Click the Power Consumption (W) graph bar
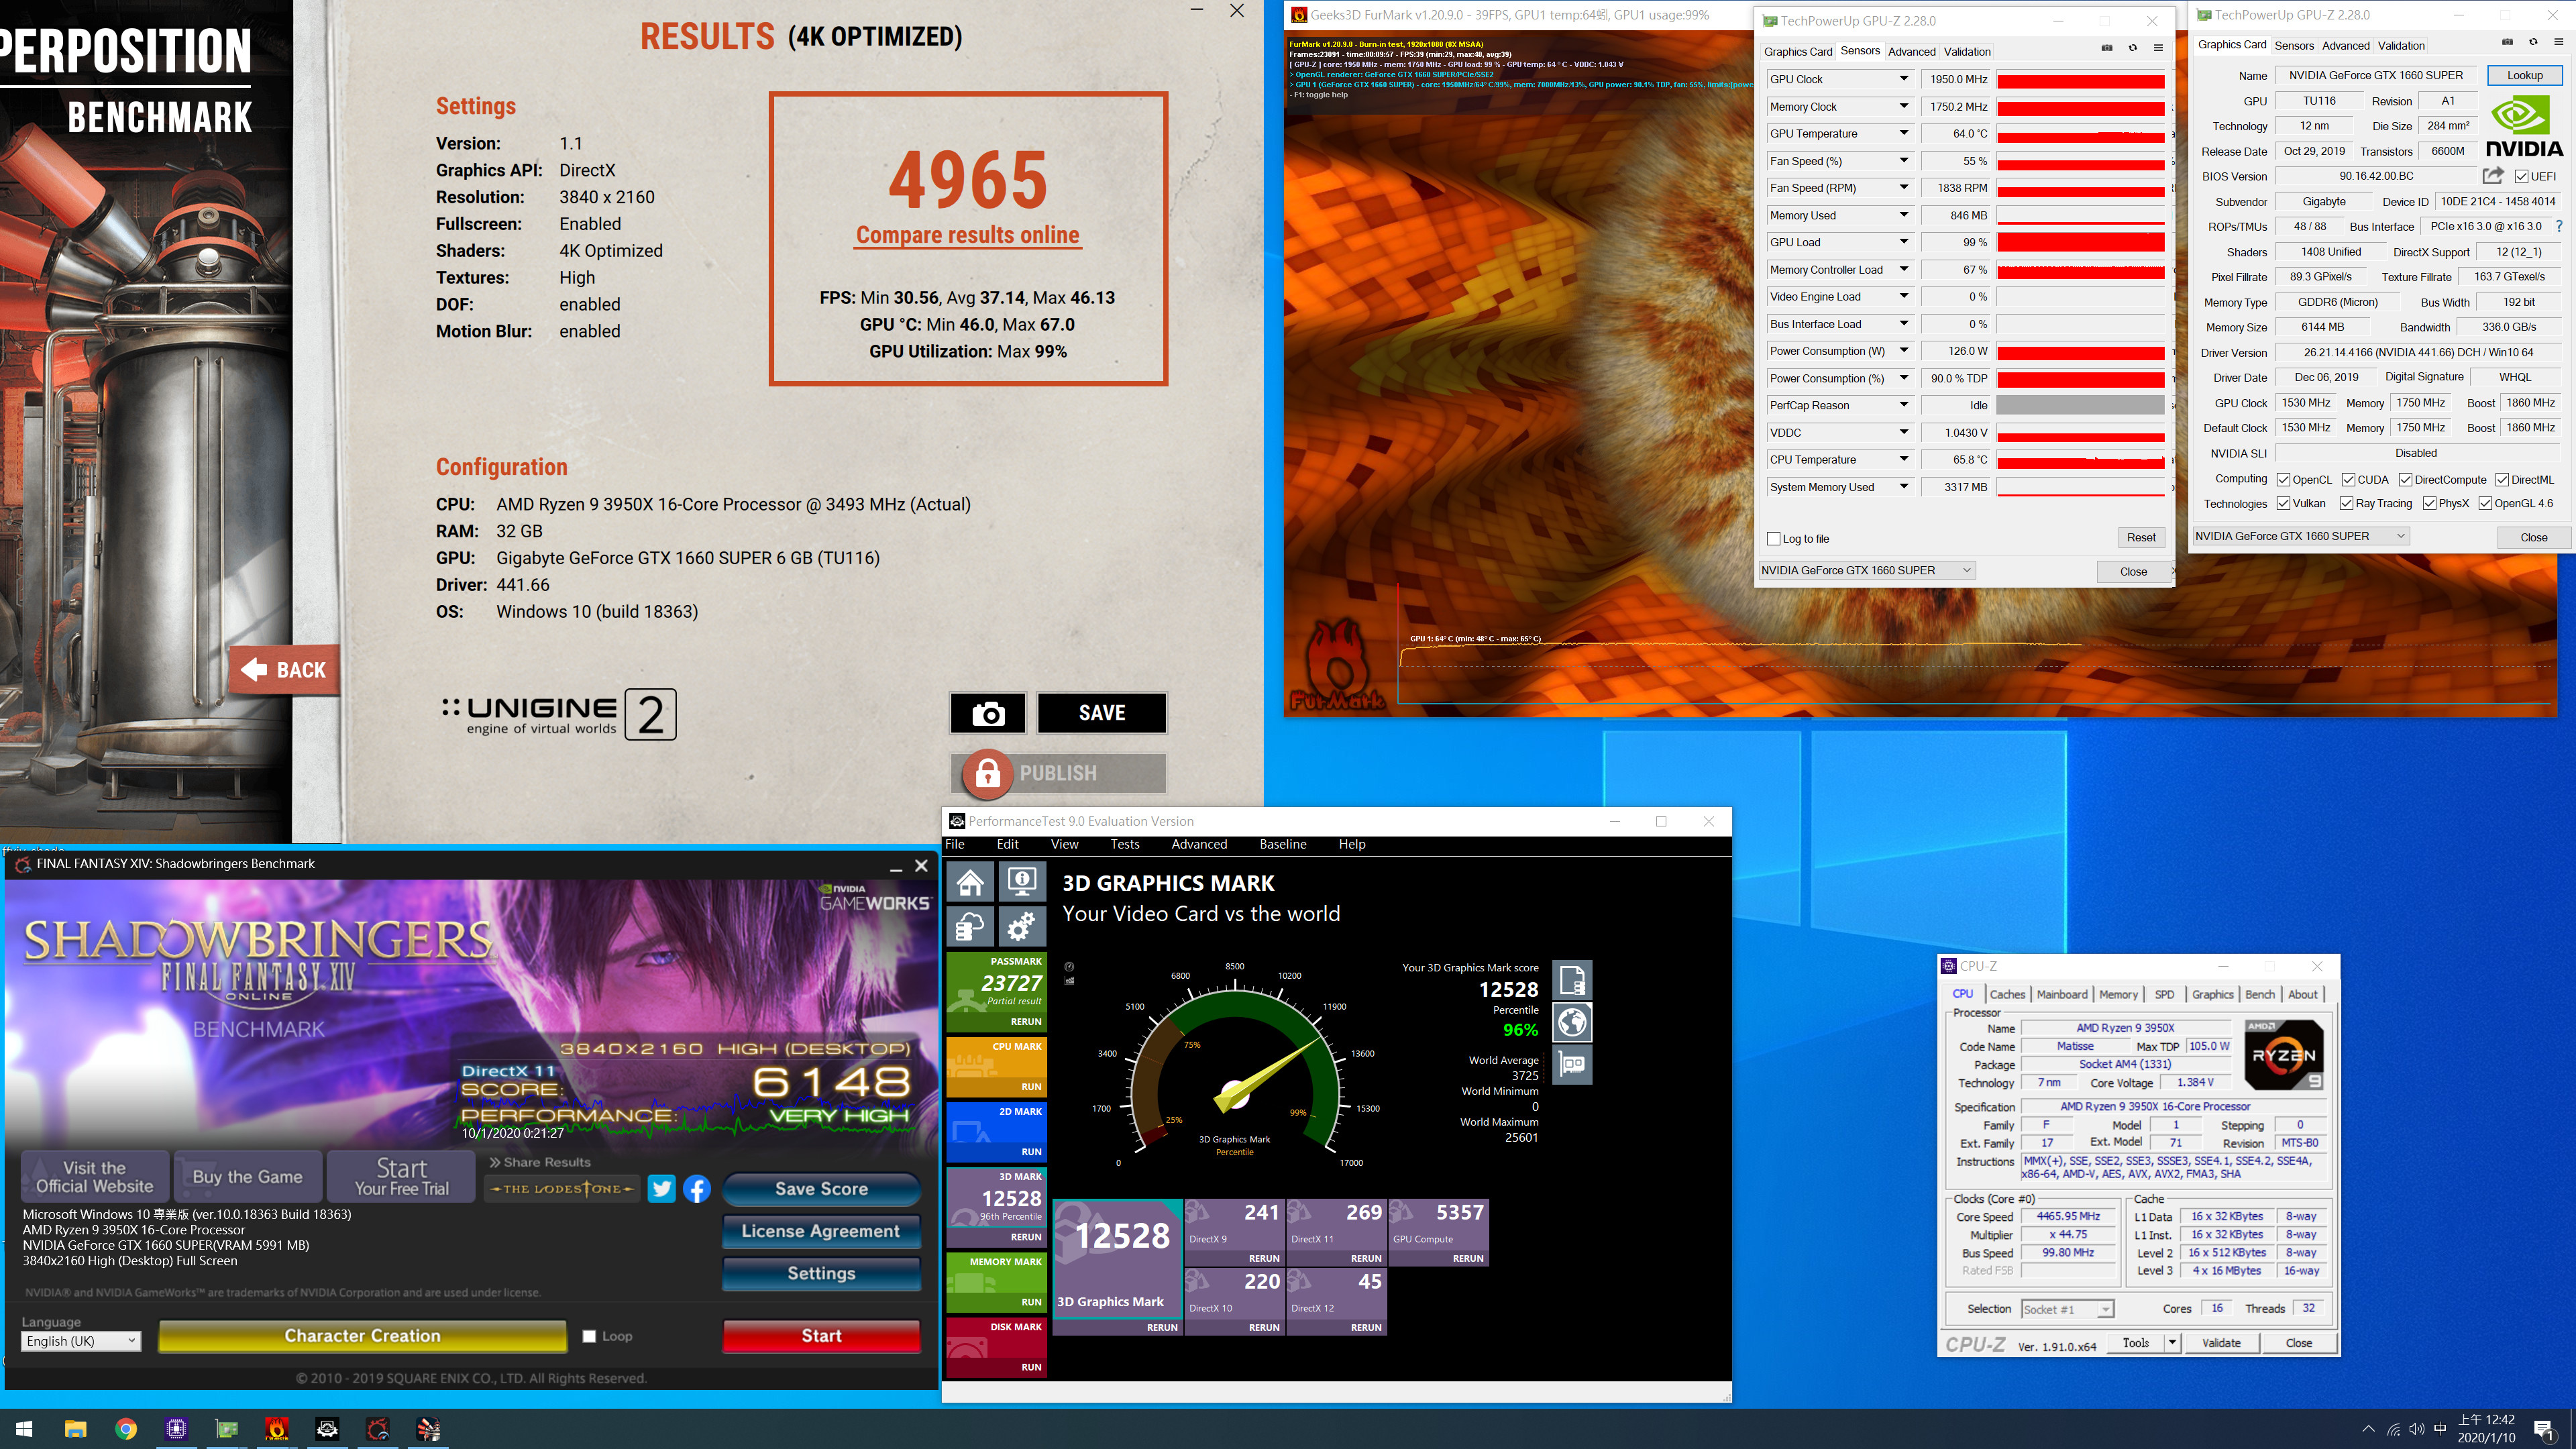 click(x=2080, y=351)
